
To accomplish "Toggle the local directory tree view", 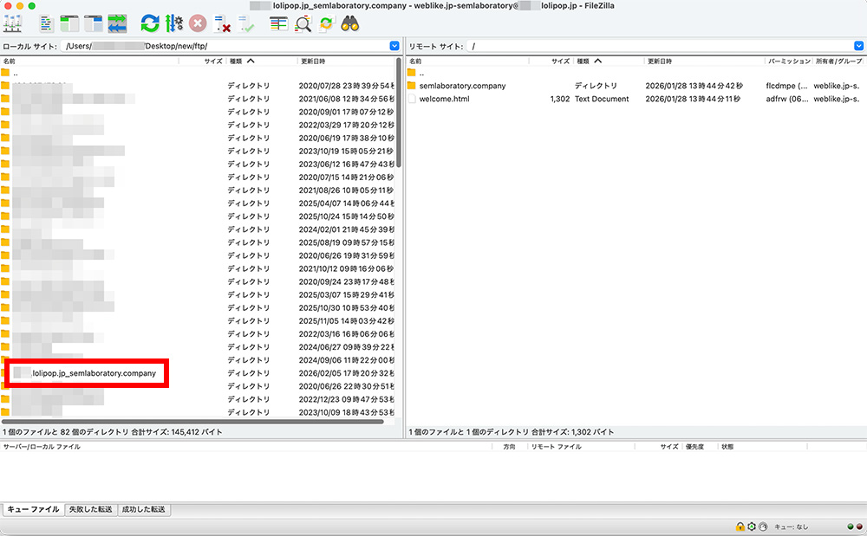I will tap(69, 23).
